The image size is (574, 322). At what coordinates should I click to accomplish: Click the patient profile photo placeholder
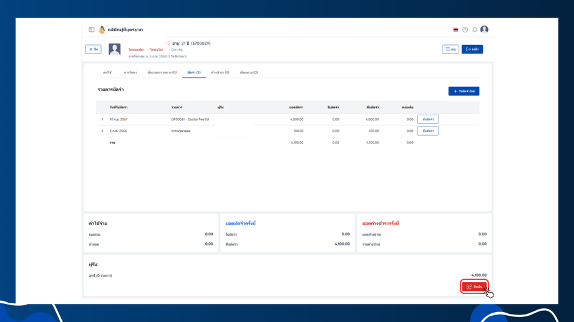[x=114, y=50]
